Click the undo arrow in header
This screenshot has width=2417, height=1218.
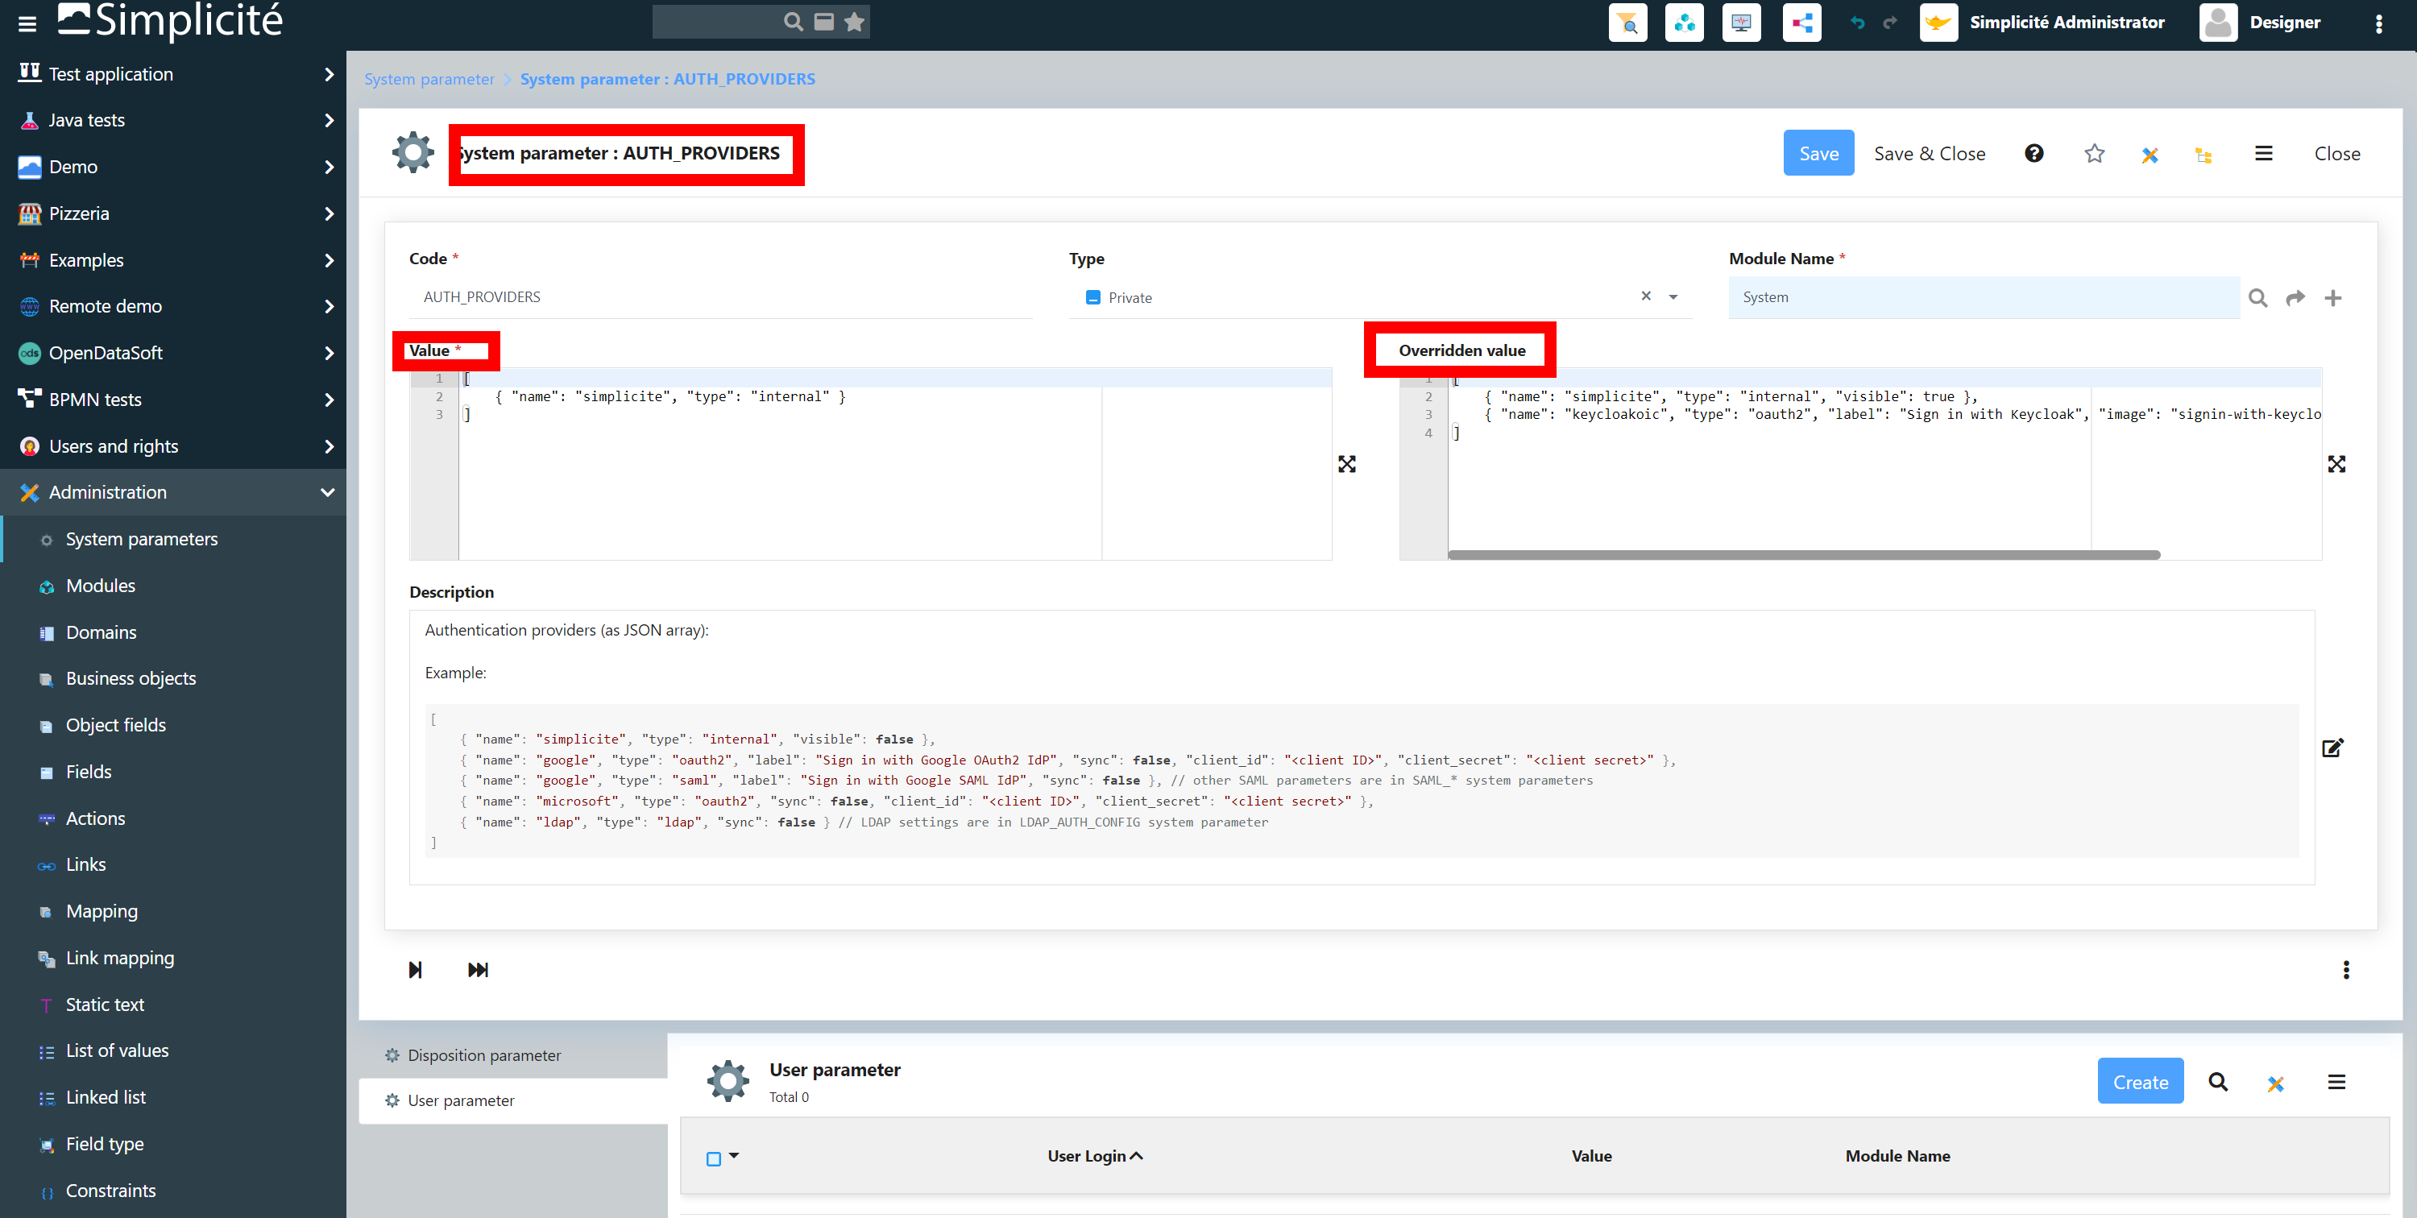[1858, 23]
